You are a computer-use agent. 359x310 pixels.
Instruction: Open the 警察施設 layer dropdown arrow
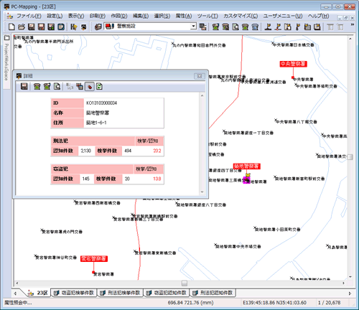click(193, 27)
